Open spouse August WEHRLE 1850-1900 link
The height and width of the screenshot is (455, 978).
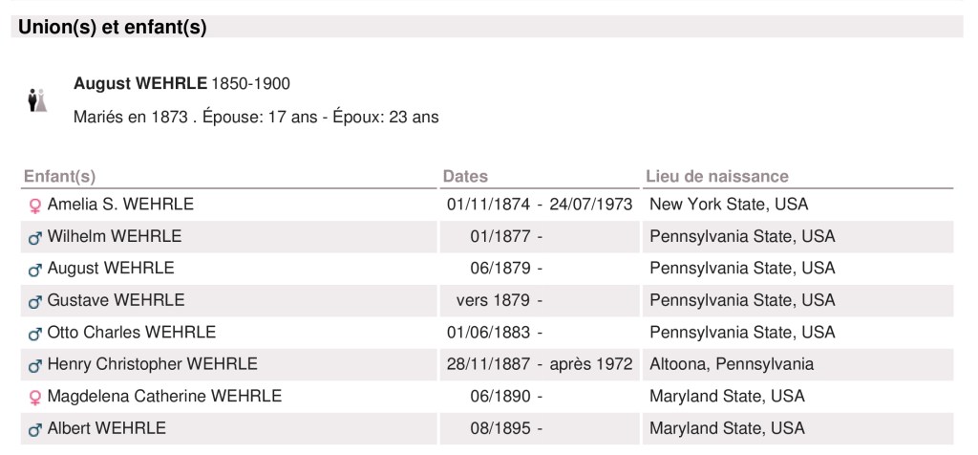tap(139, 84)
